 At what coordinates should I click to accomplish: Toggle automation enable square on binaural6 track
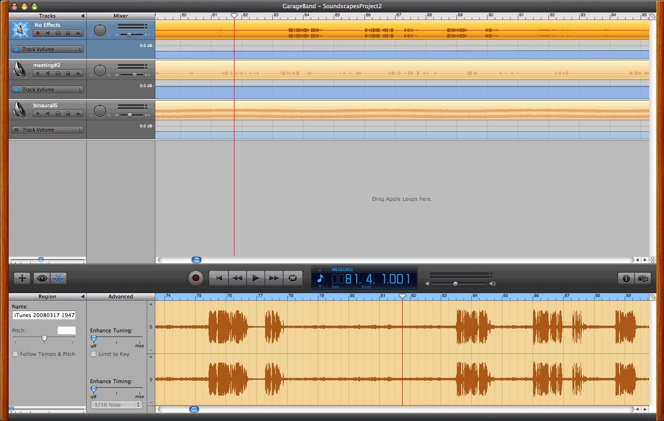click(16, 130)
